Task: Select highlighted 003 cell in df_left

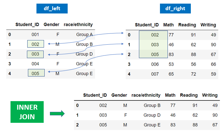Action: (35, 54)
